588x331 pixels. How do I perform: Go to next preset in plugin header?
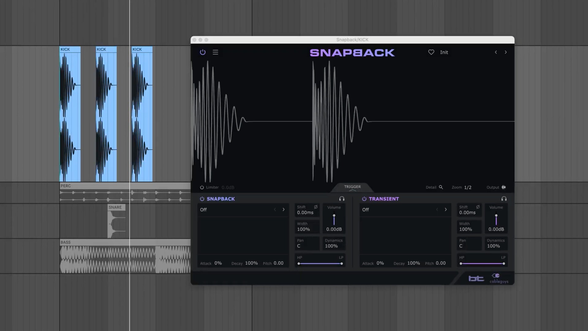tap(506, 52)
